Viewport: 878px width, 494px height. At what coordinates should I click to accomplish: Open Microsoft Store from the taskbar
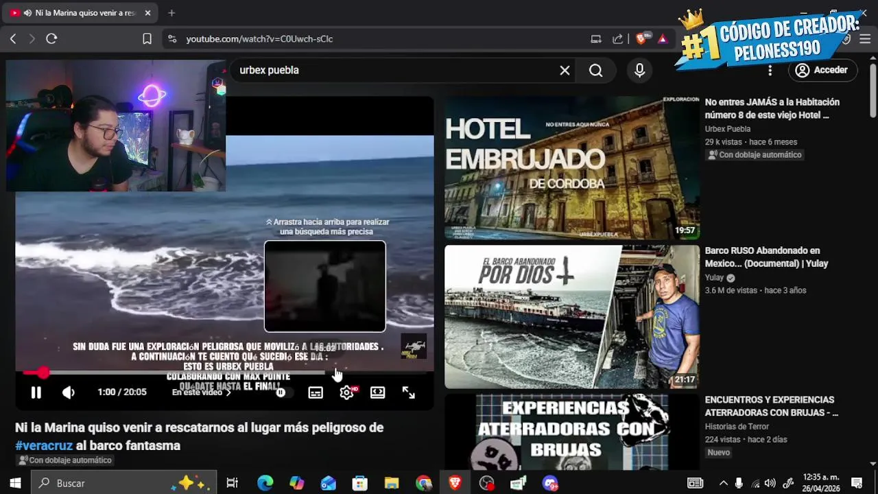coord(360,483)
